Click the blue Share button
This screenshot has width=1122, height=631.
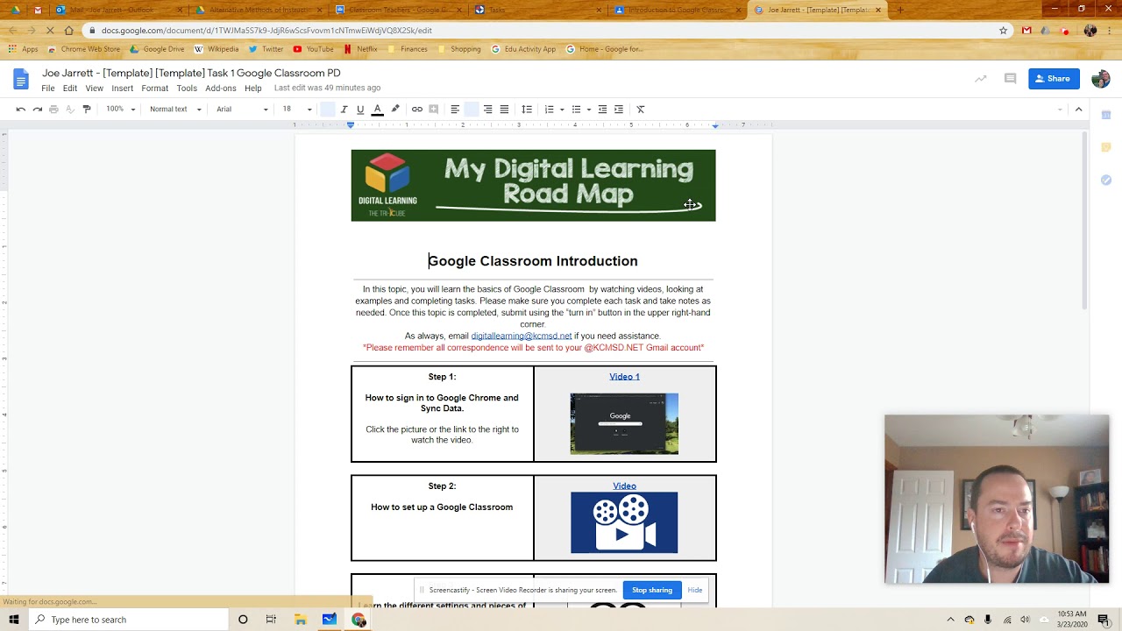click(1054, 79)
